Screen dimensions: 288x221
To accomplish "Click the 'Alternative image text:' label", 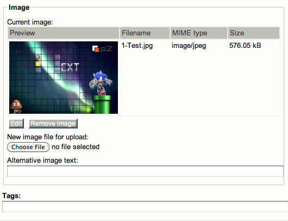I will pos(42,160).
